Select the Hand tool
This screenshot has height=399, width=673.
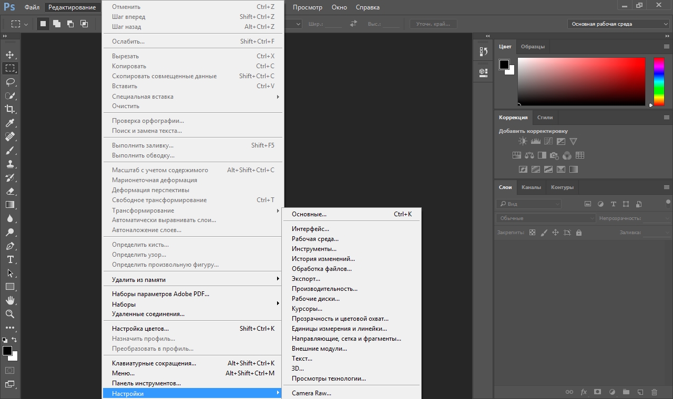point(10,300)
